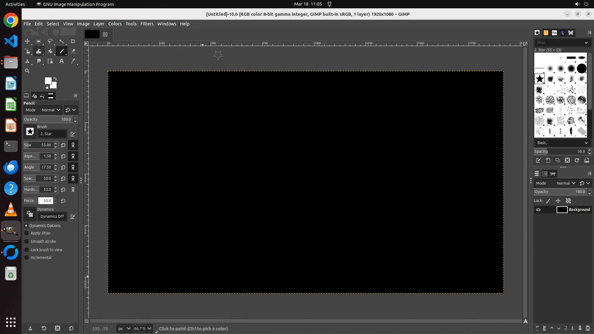The image size is (594, 334).
Task: Open the Pencil Mode dropdown
Action: pos(51,110)
